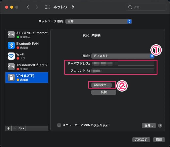Screen dimensions: 170x147
Task: Enable メニューバーにVPNの状況を表示 checkbox
Action: click(x=59, y=125)
